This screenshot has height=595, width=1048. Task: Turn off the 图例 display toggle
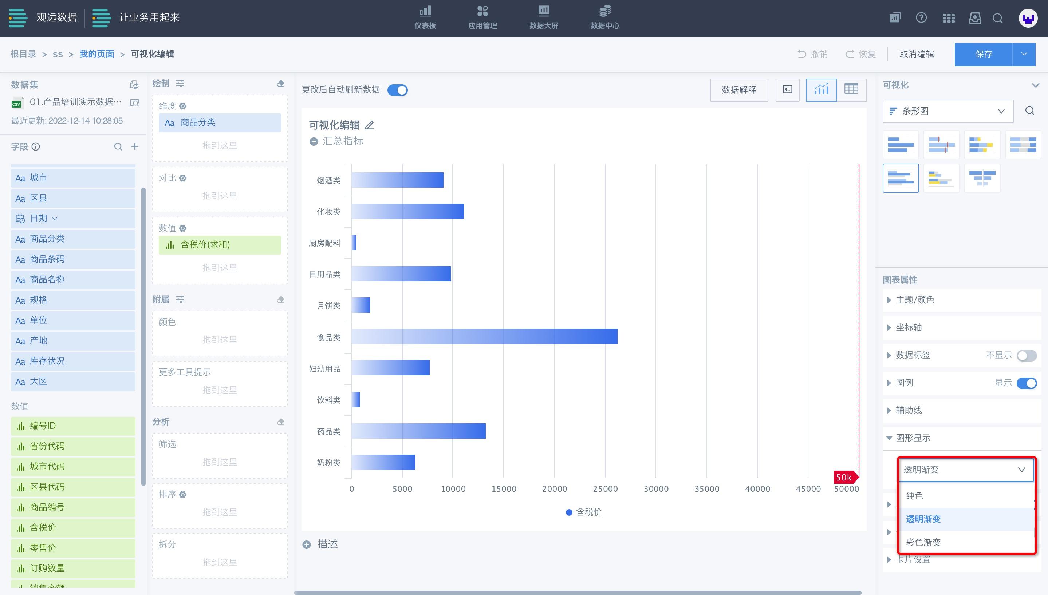[x=1026, y=383]
